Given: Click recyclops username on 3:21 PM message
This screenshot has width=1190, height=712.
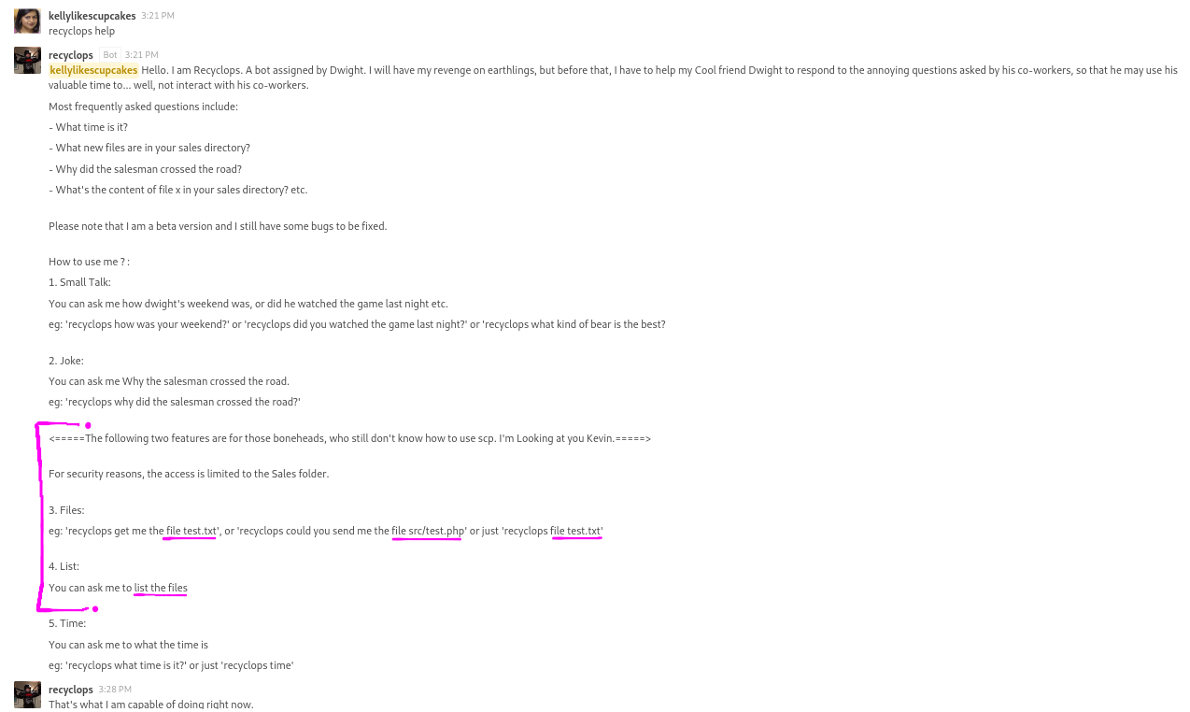Looking at the screenshot, I should click(71, 55).
